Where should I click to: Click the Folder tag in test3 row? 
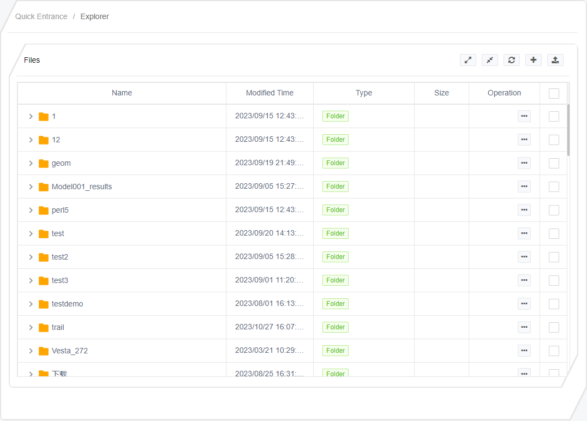(x=336, y=280)
